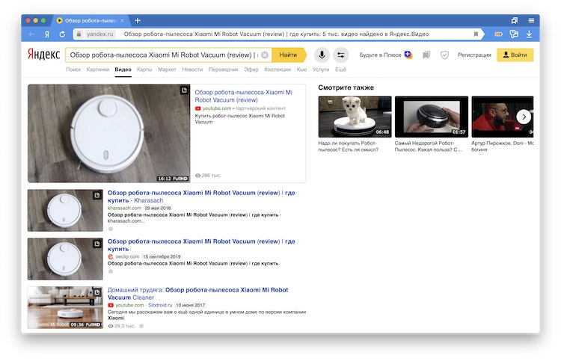Click the oeclip.com source link
This screenshot has height=361, width=561.
point(127,256)
